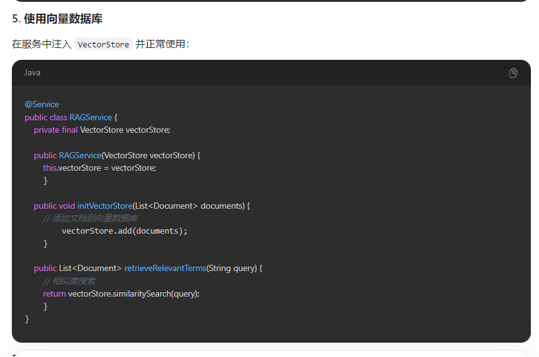Viewport: 539px width, 357px height.
Task: Click the Java language label
Action: (x=32, y=73)
